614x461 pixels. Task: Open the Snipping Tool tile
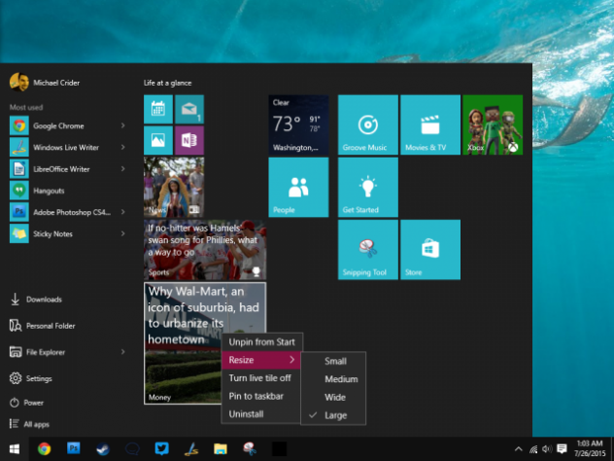pyautogui.click(x=367, y=250)
